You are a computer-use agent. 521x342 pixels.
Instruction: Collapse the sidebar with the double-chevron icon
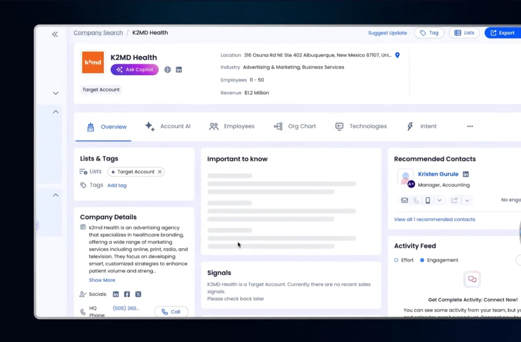55,34
